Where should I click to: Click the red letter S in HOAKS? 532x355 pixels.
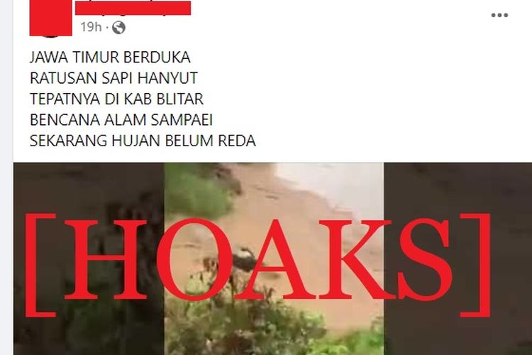[426, 260]
